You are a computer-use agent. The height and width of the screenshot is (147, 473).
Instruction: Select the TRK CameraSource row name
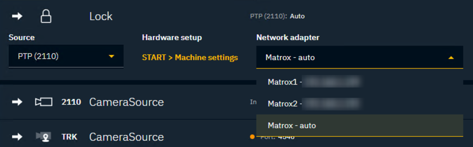pos(126,137)
